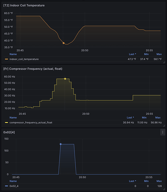Click the 58.1 °F max value
Image resolution: width=167 pixels, height=192 pixels.
pyautogui.click(x=158, y=59)
